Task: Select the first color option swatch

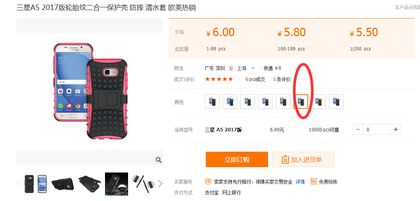Action: [212, 102]
